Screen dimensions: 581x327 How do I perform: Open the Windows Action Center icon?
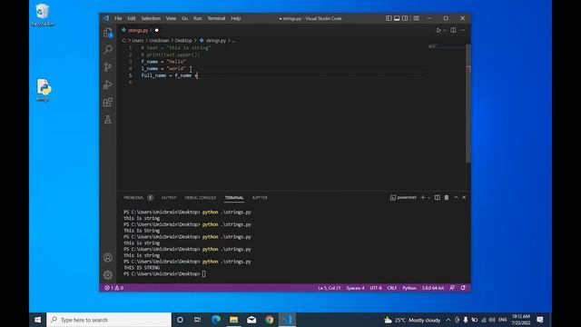pos(540,320)
